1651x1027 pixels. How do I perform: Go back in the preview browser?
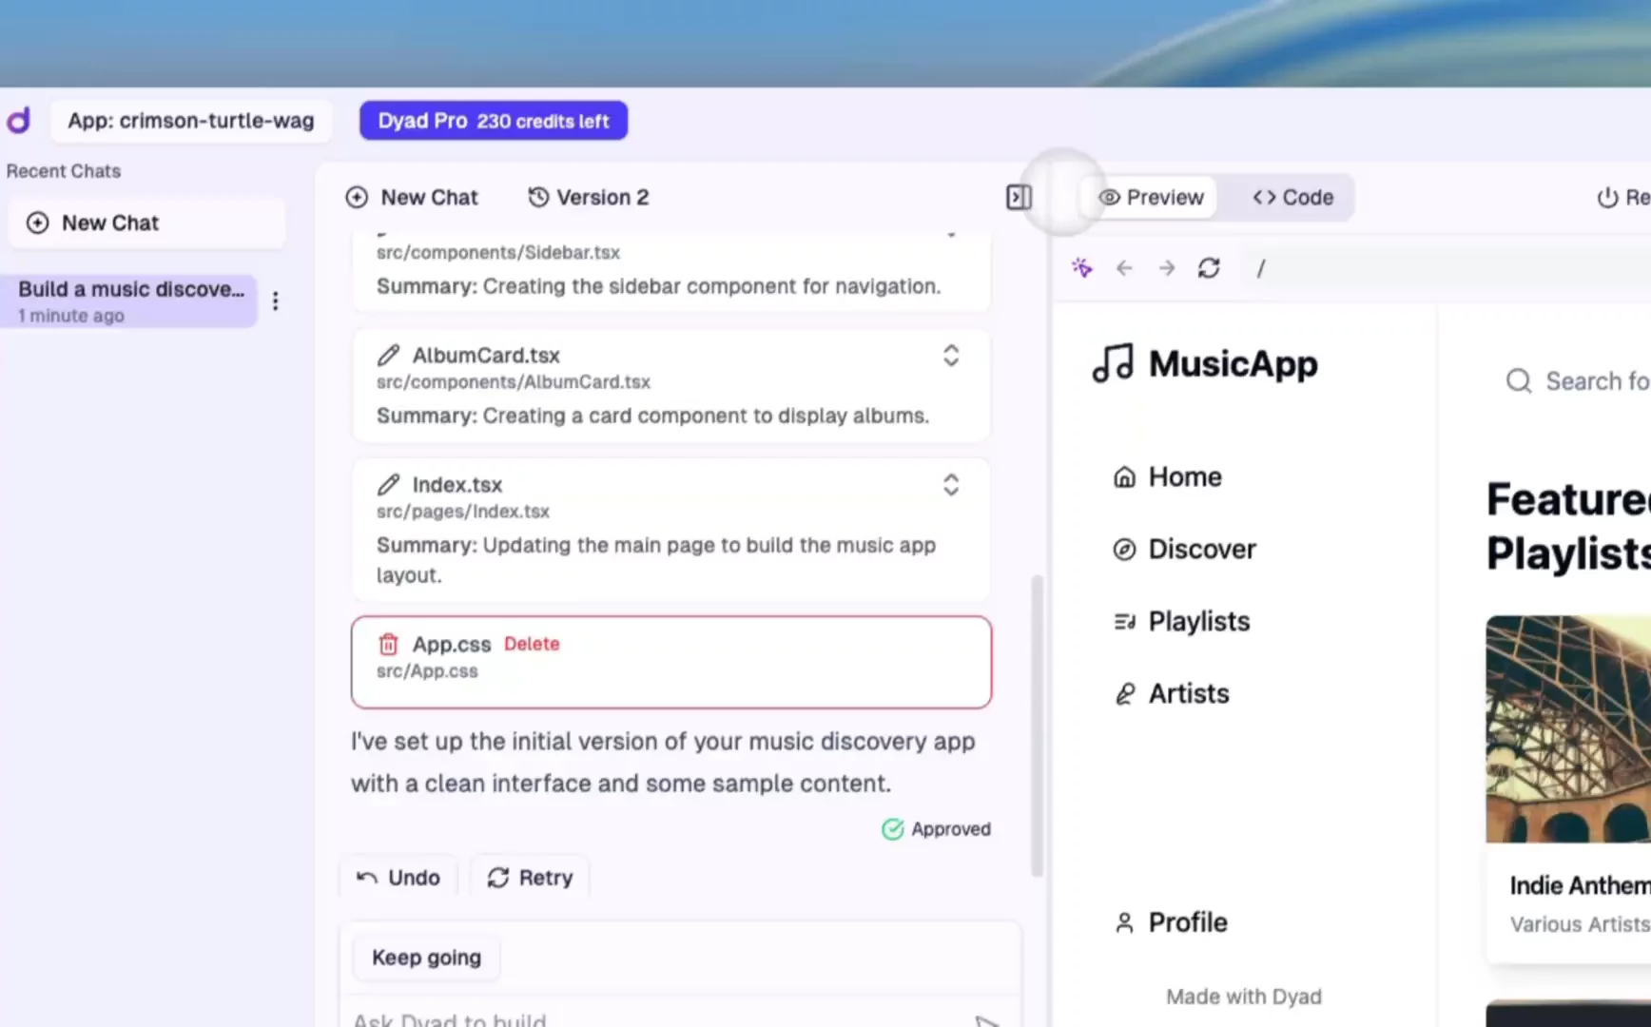[x=1124, y=268]
